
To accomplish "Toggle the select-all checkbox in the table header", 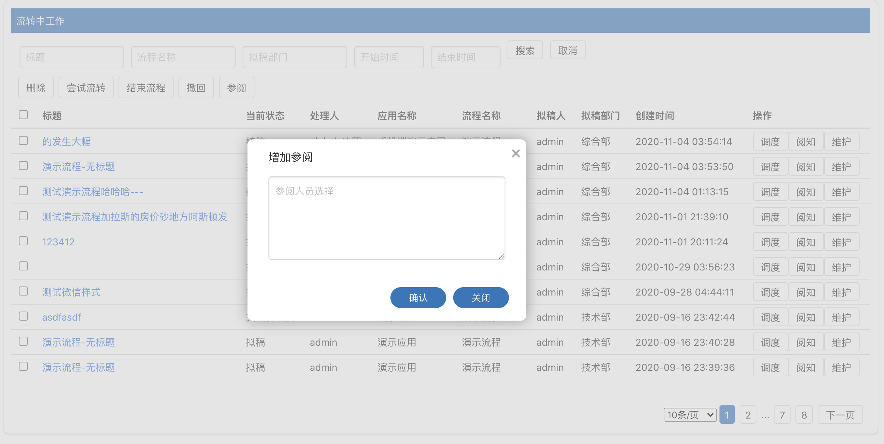I will 23,115.
